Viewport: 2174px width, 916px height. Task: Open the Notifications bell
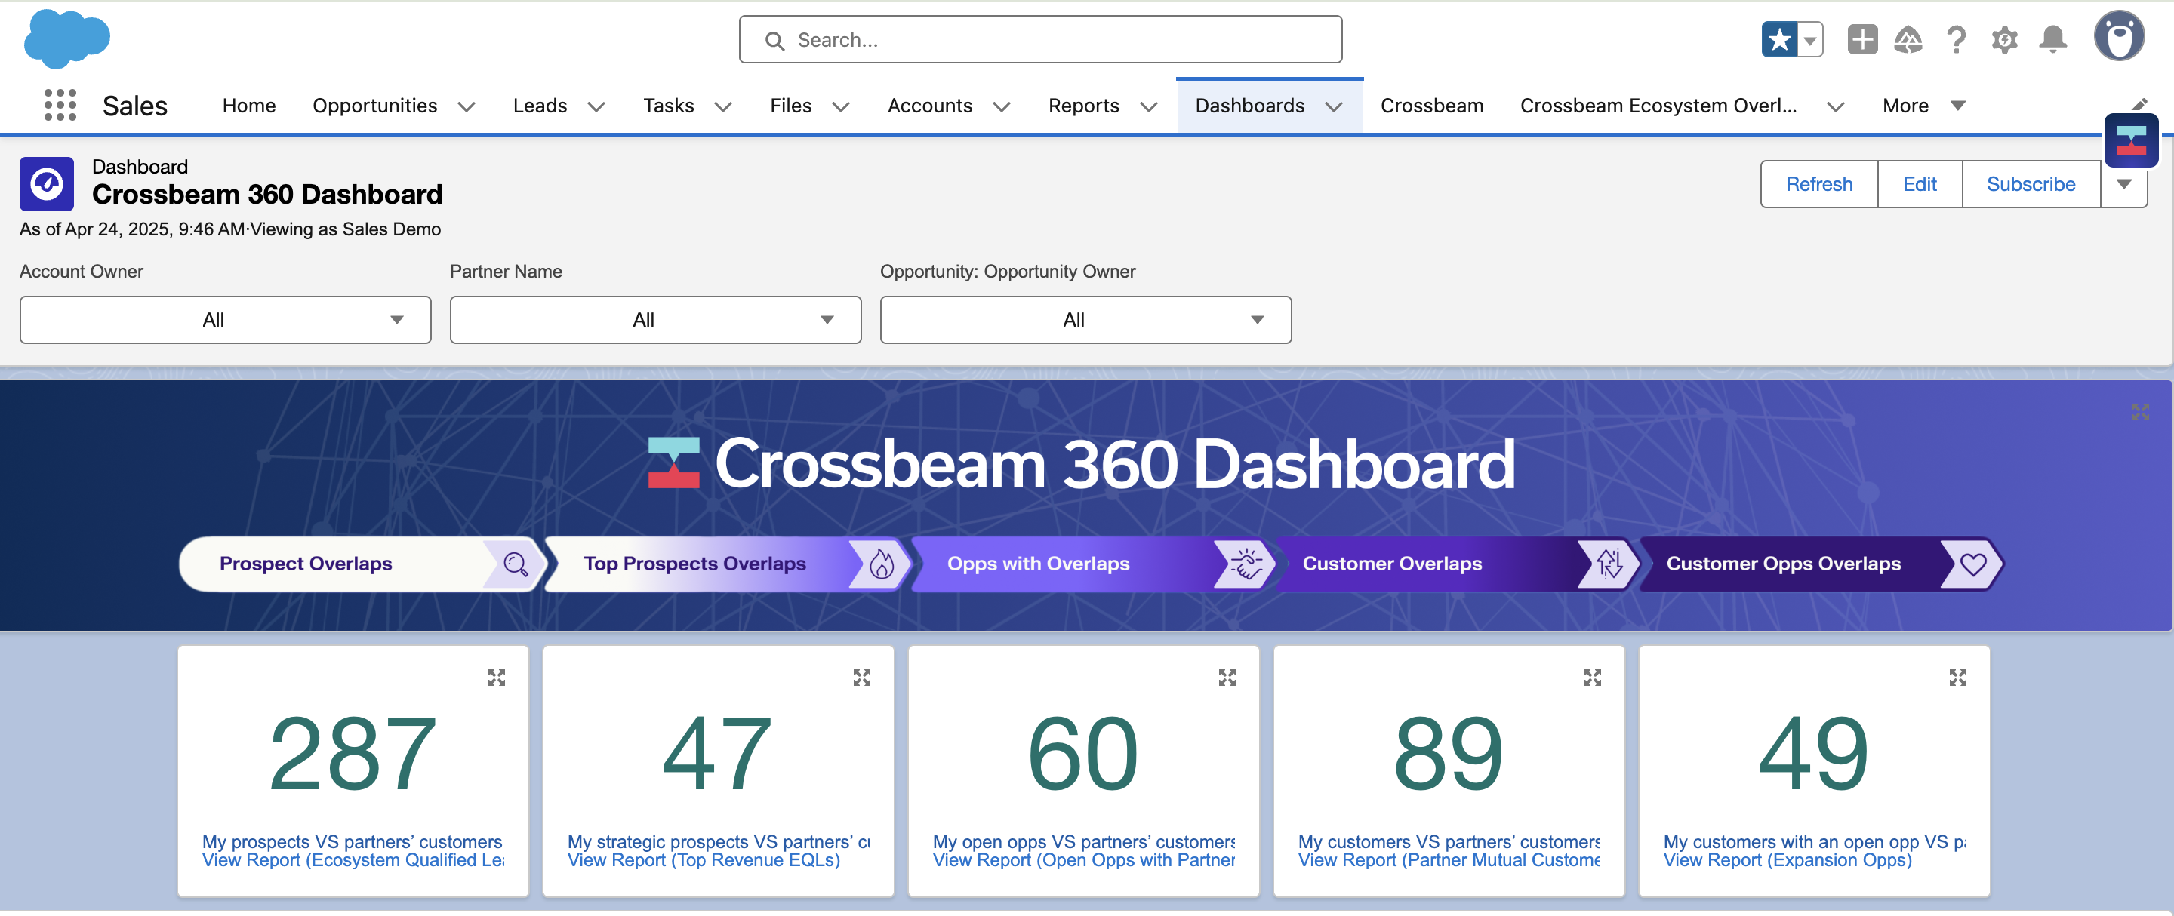2052,40
